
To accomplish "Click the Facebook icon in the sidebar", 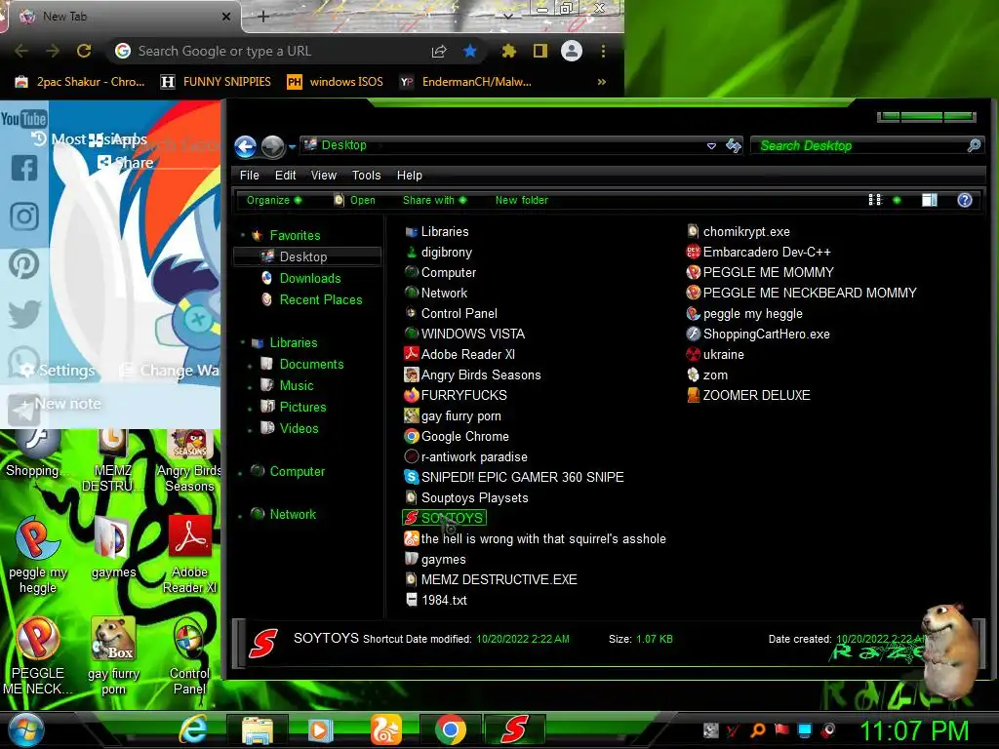I will [x=24, y=168].
